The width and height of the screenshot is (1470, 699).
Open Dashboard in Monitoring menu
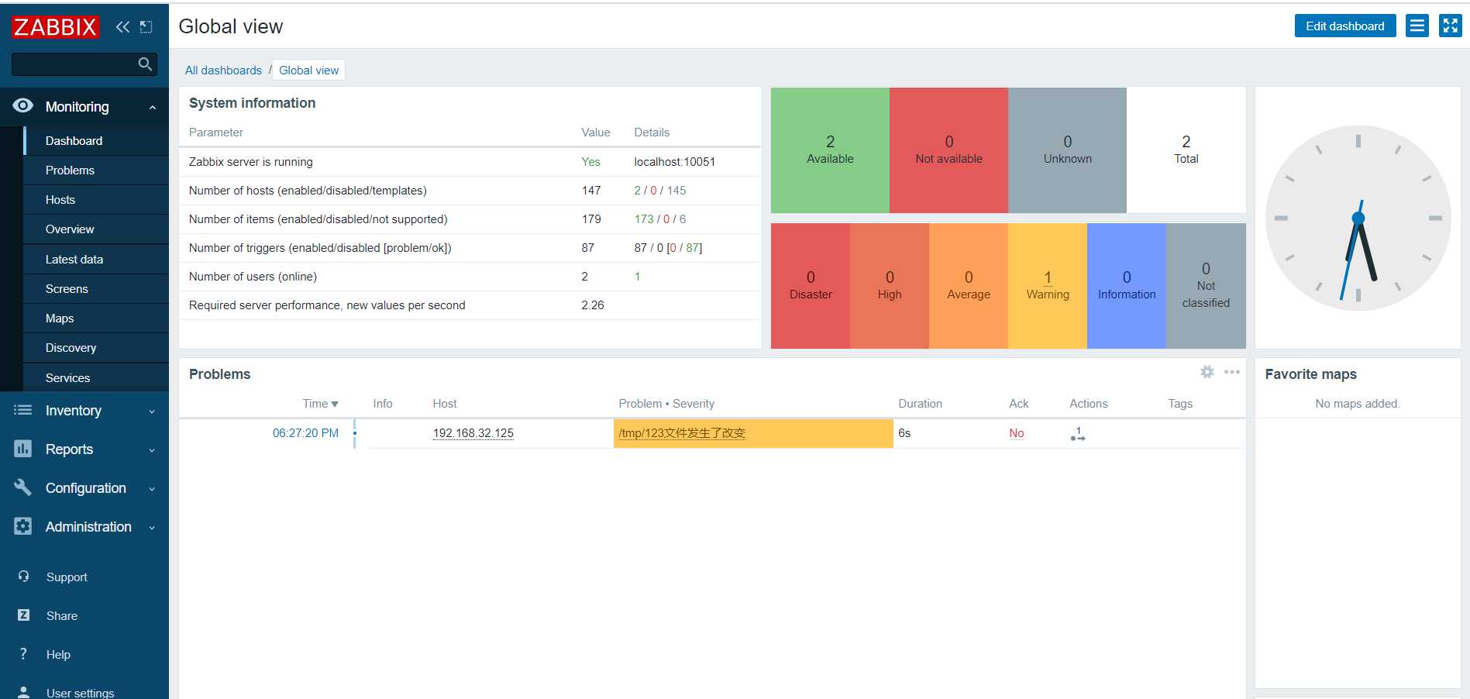pyautogui.click(x=96, y=141)
